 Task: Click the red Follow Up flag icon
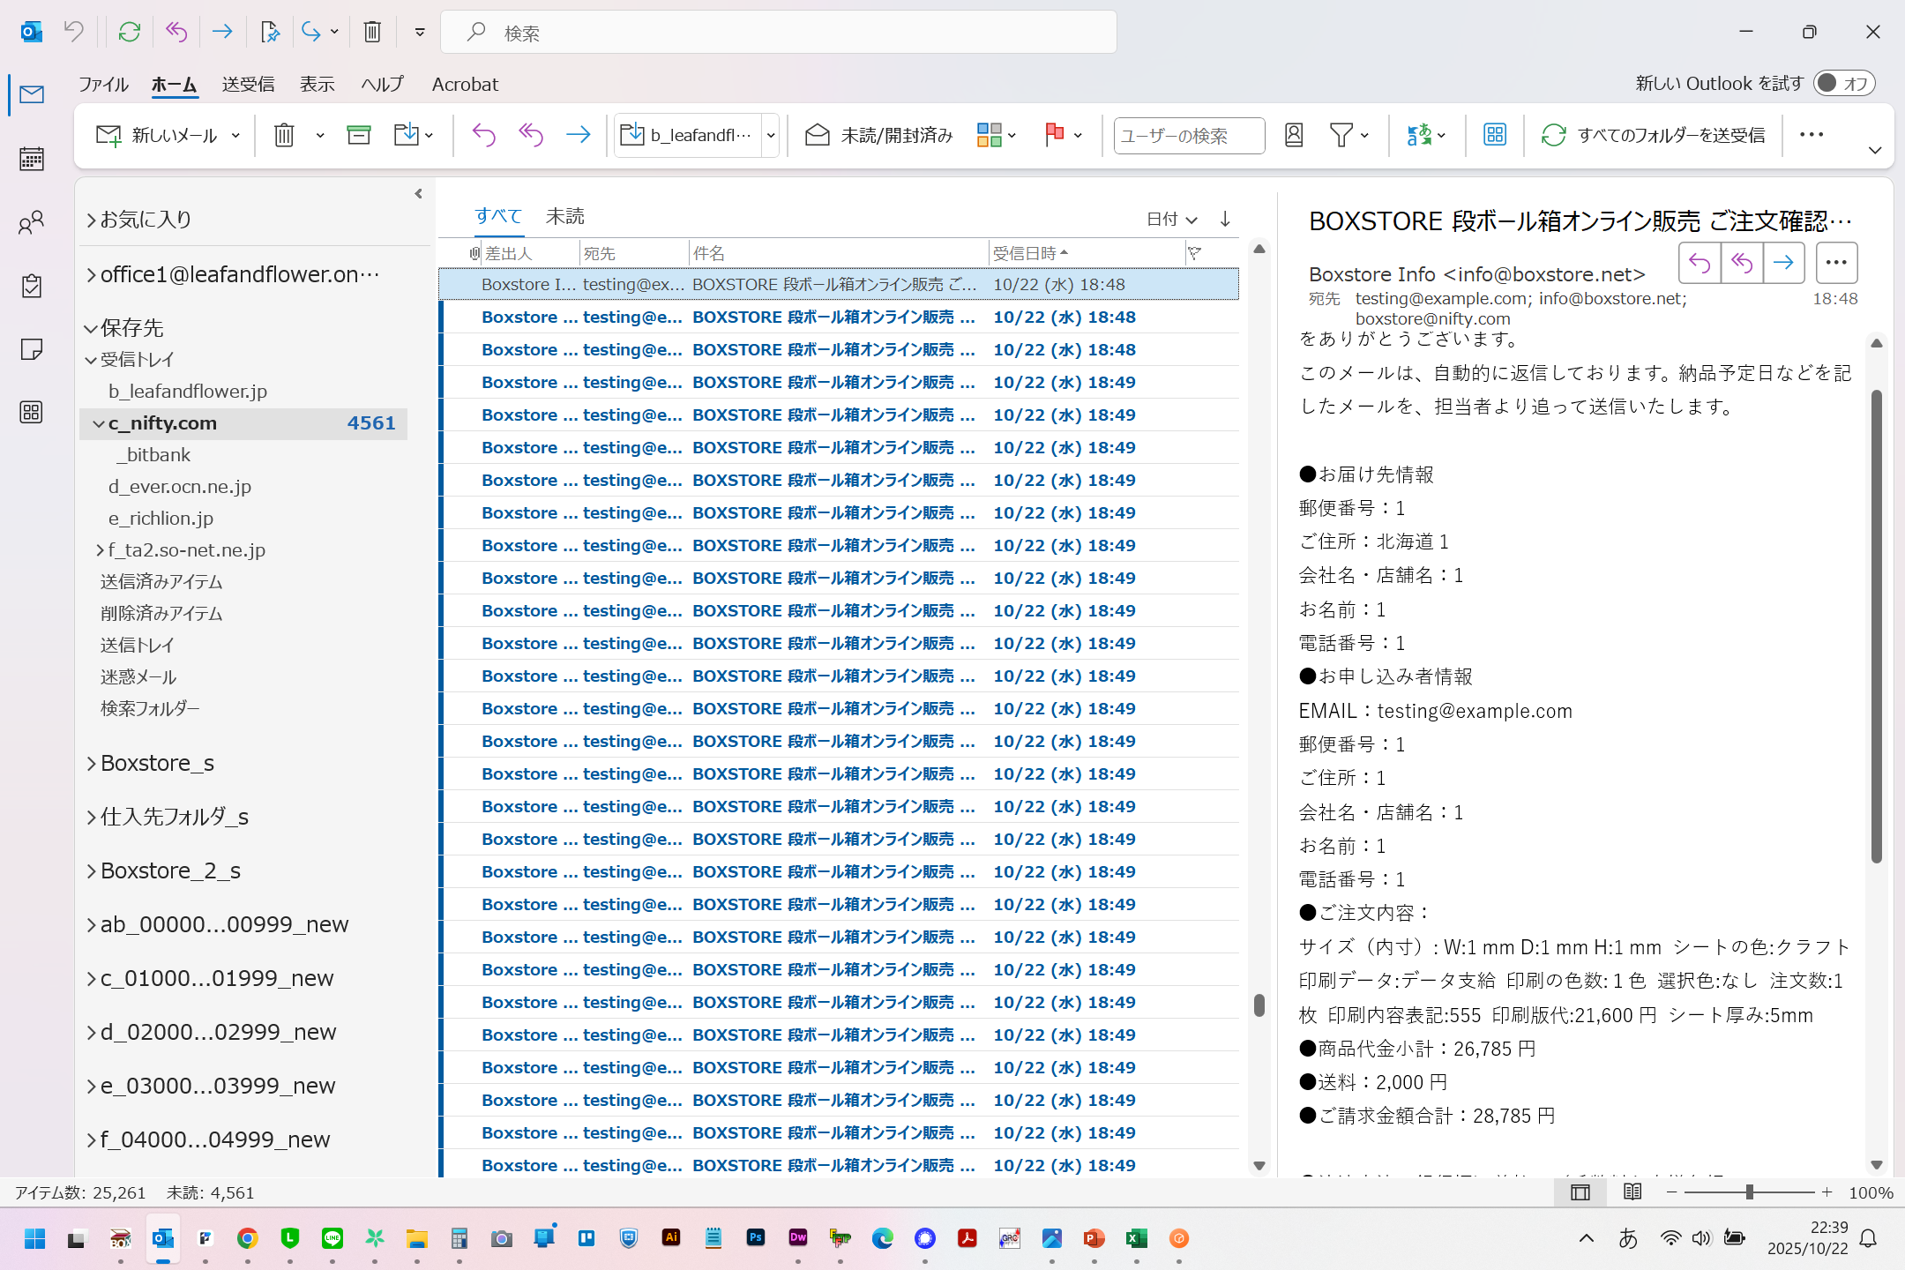pyautogui.click(x=1054, y=135)
